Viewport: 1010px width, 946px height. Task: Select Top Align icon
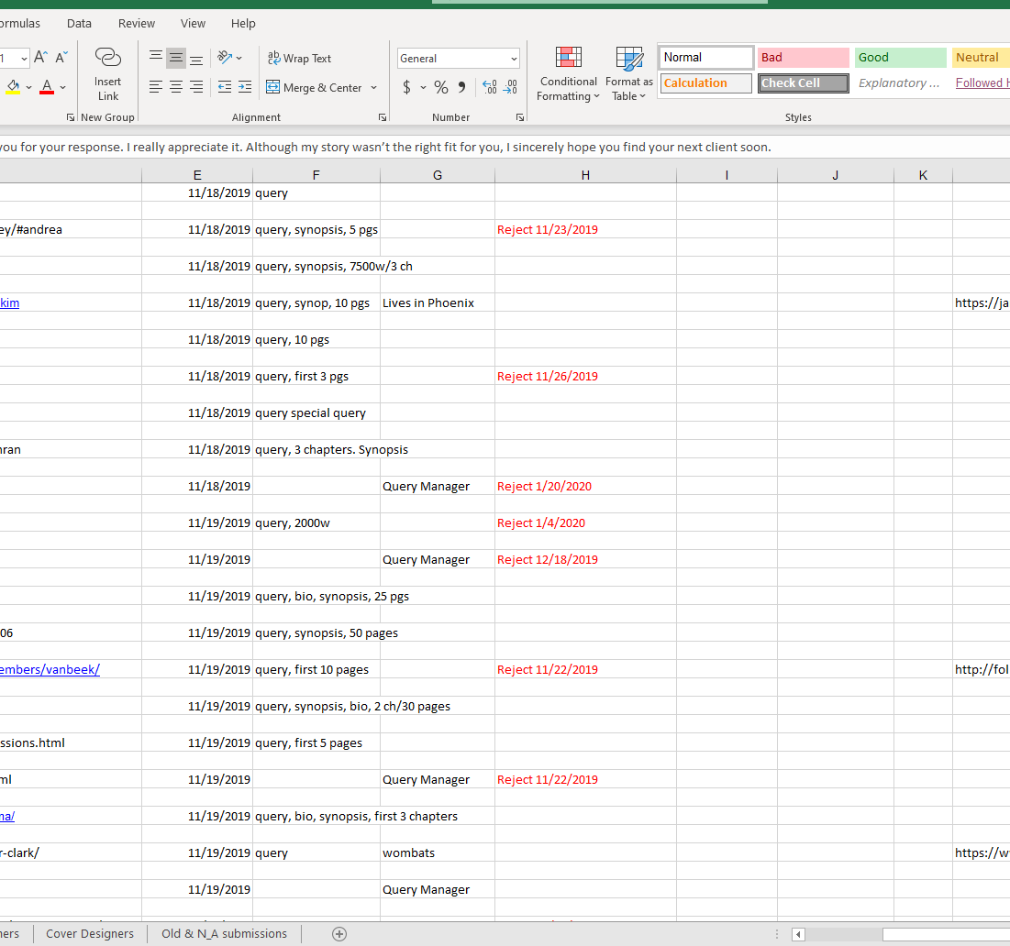[155, 58]
